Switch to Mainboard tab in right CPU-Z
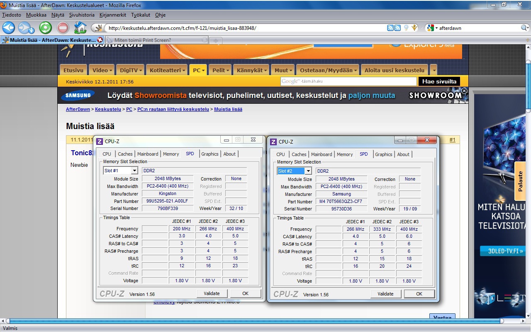531x332 pixels. pos(322,154)
